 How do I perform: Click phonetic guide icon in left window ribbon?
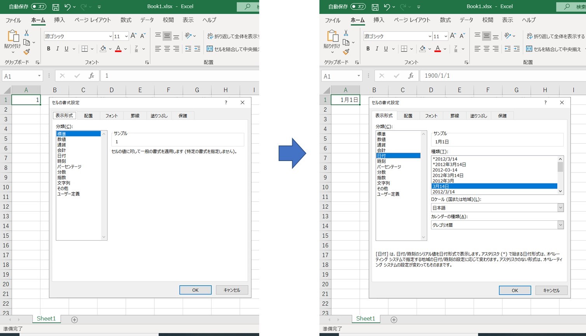point(136,49)
